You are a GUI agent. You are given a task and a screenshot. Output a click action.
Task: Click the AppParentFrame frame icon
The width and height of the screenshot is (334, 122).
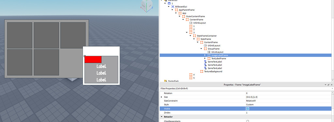(176, 10)
